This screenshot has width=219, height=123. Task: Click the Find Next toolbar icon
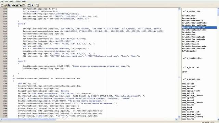(17, 5)
